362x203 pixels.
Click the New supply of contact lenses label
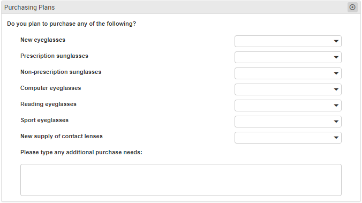(62, 136)
